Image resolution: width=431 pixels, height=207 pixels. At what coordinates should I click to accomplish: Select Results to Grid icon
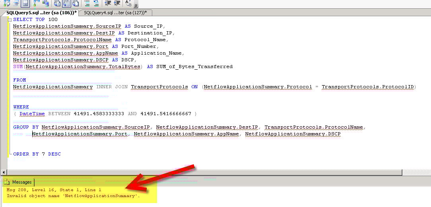coord(66,3)
